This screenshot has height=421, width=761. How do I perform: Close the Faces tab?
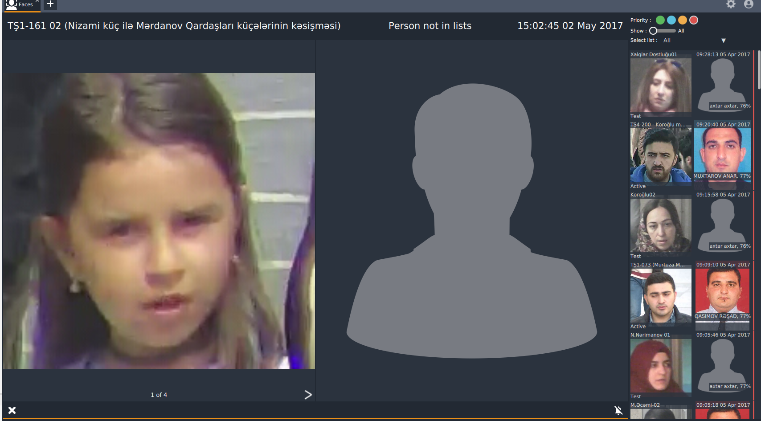point(37,2)
